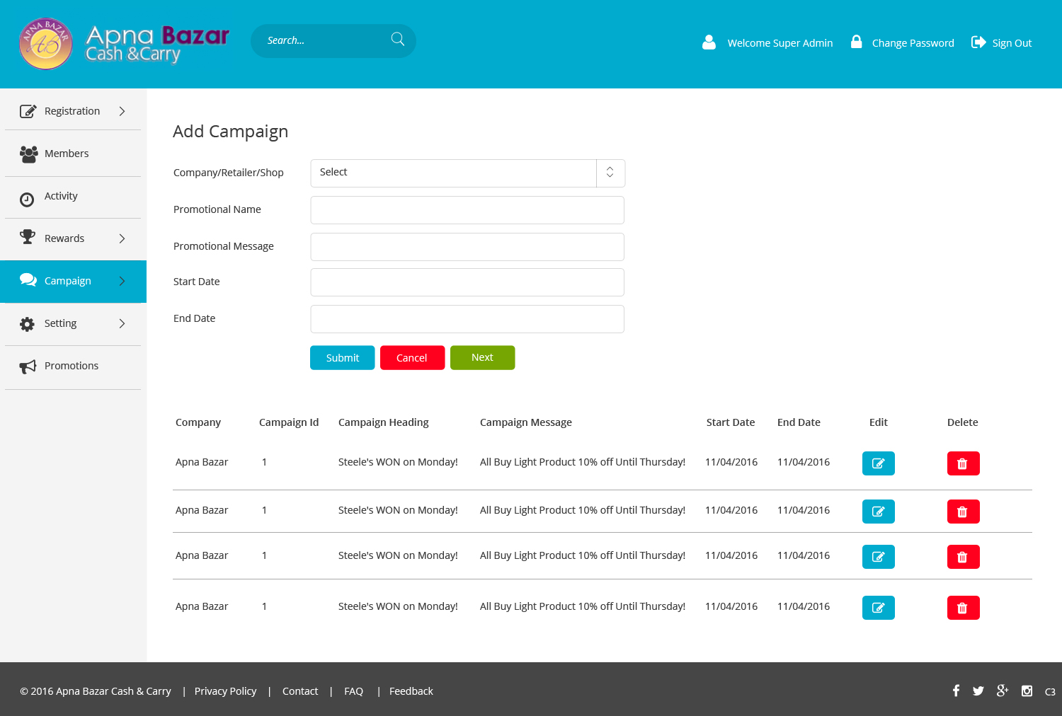Click the 'Start Date' table column header

(x=731, y=422)
